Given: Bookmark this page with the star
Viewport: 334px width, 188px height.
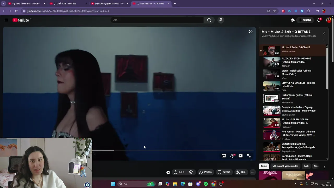Looking at the screenshot, I should click(275, 11).
